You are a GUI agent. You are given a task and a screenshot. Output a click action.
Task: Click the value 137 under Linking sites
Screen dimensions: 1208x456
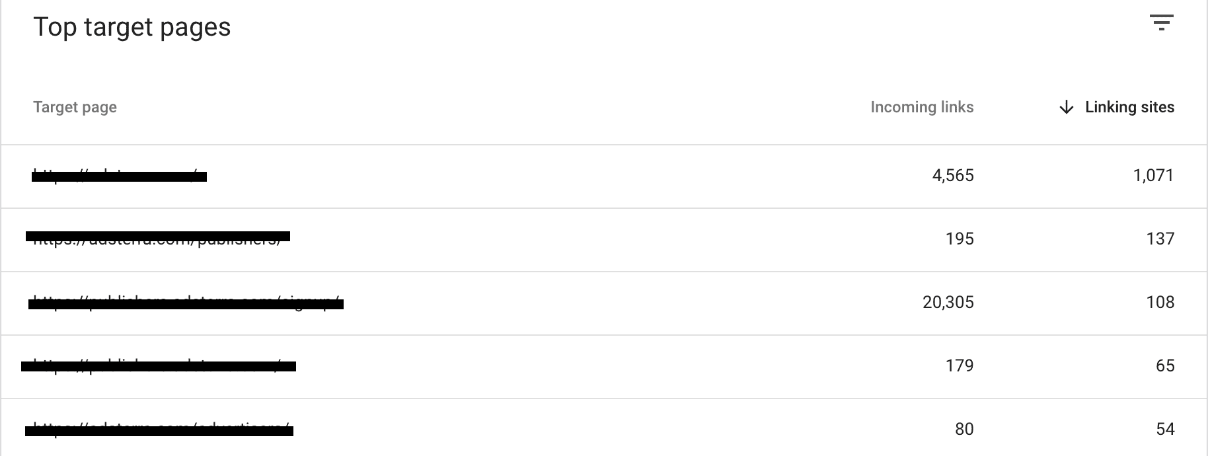[1162, 239]
